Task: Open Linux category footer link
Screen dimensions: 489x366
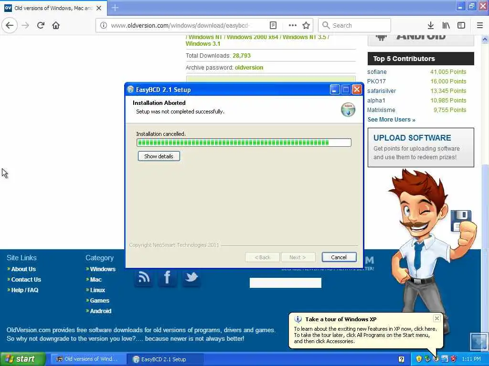Action: pos(97,290)
